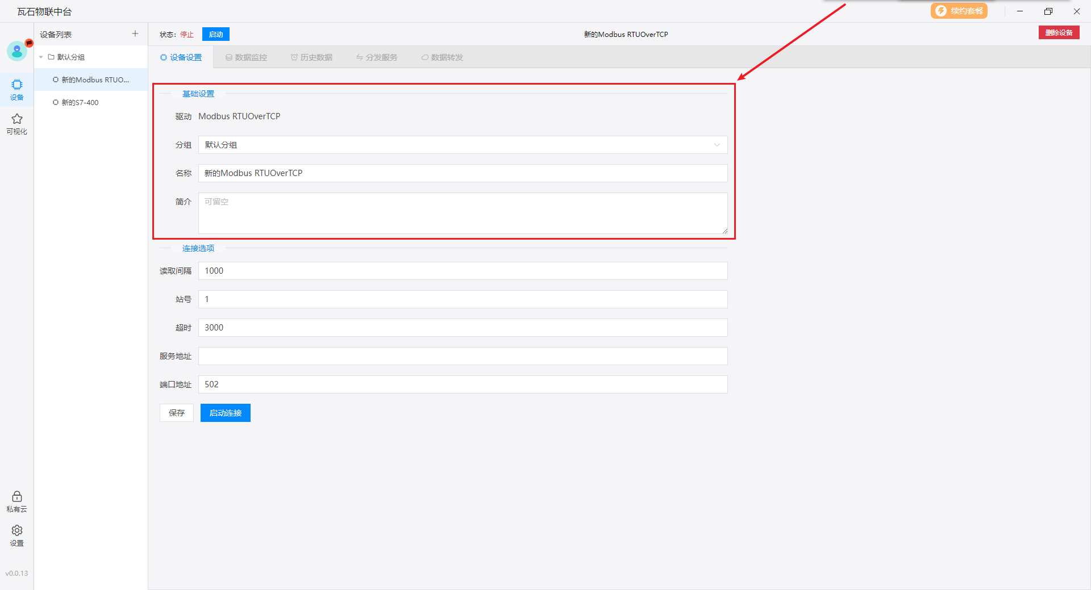Focus the 服务地址 input field
Viewport: 1091px width, 590px height.
pyautogui.click(x=463, y=356)
